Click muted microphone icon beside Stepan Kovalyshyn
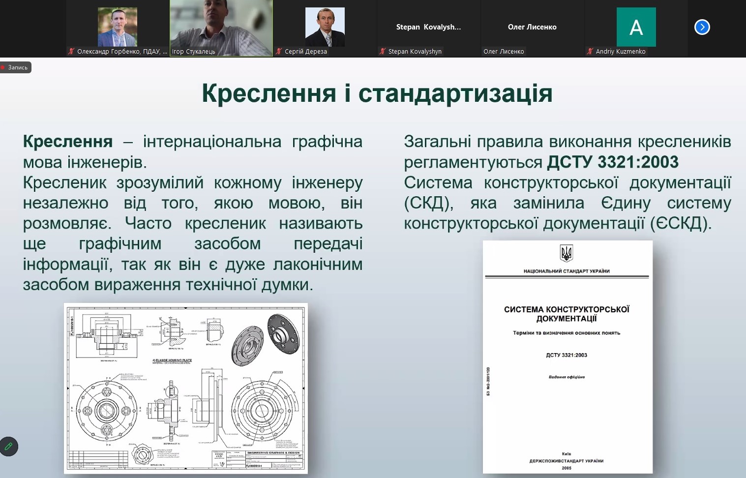The width and height of the screenshot is (746, 478). point(383,51)
